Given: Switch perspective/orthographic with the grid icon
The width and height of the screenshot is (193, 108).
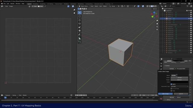Looking at the screenshot, I should click(x=157, y=30).
